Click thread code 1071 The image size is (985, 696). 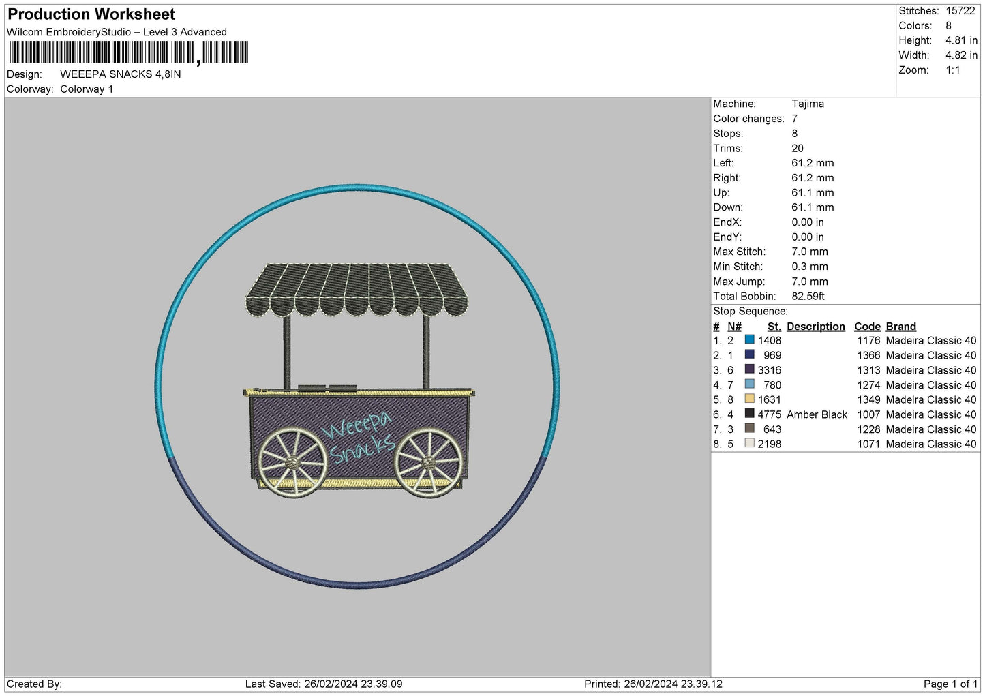tap(869, 444)
